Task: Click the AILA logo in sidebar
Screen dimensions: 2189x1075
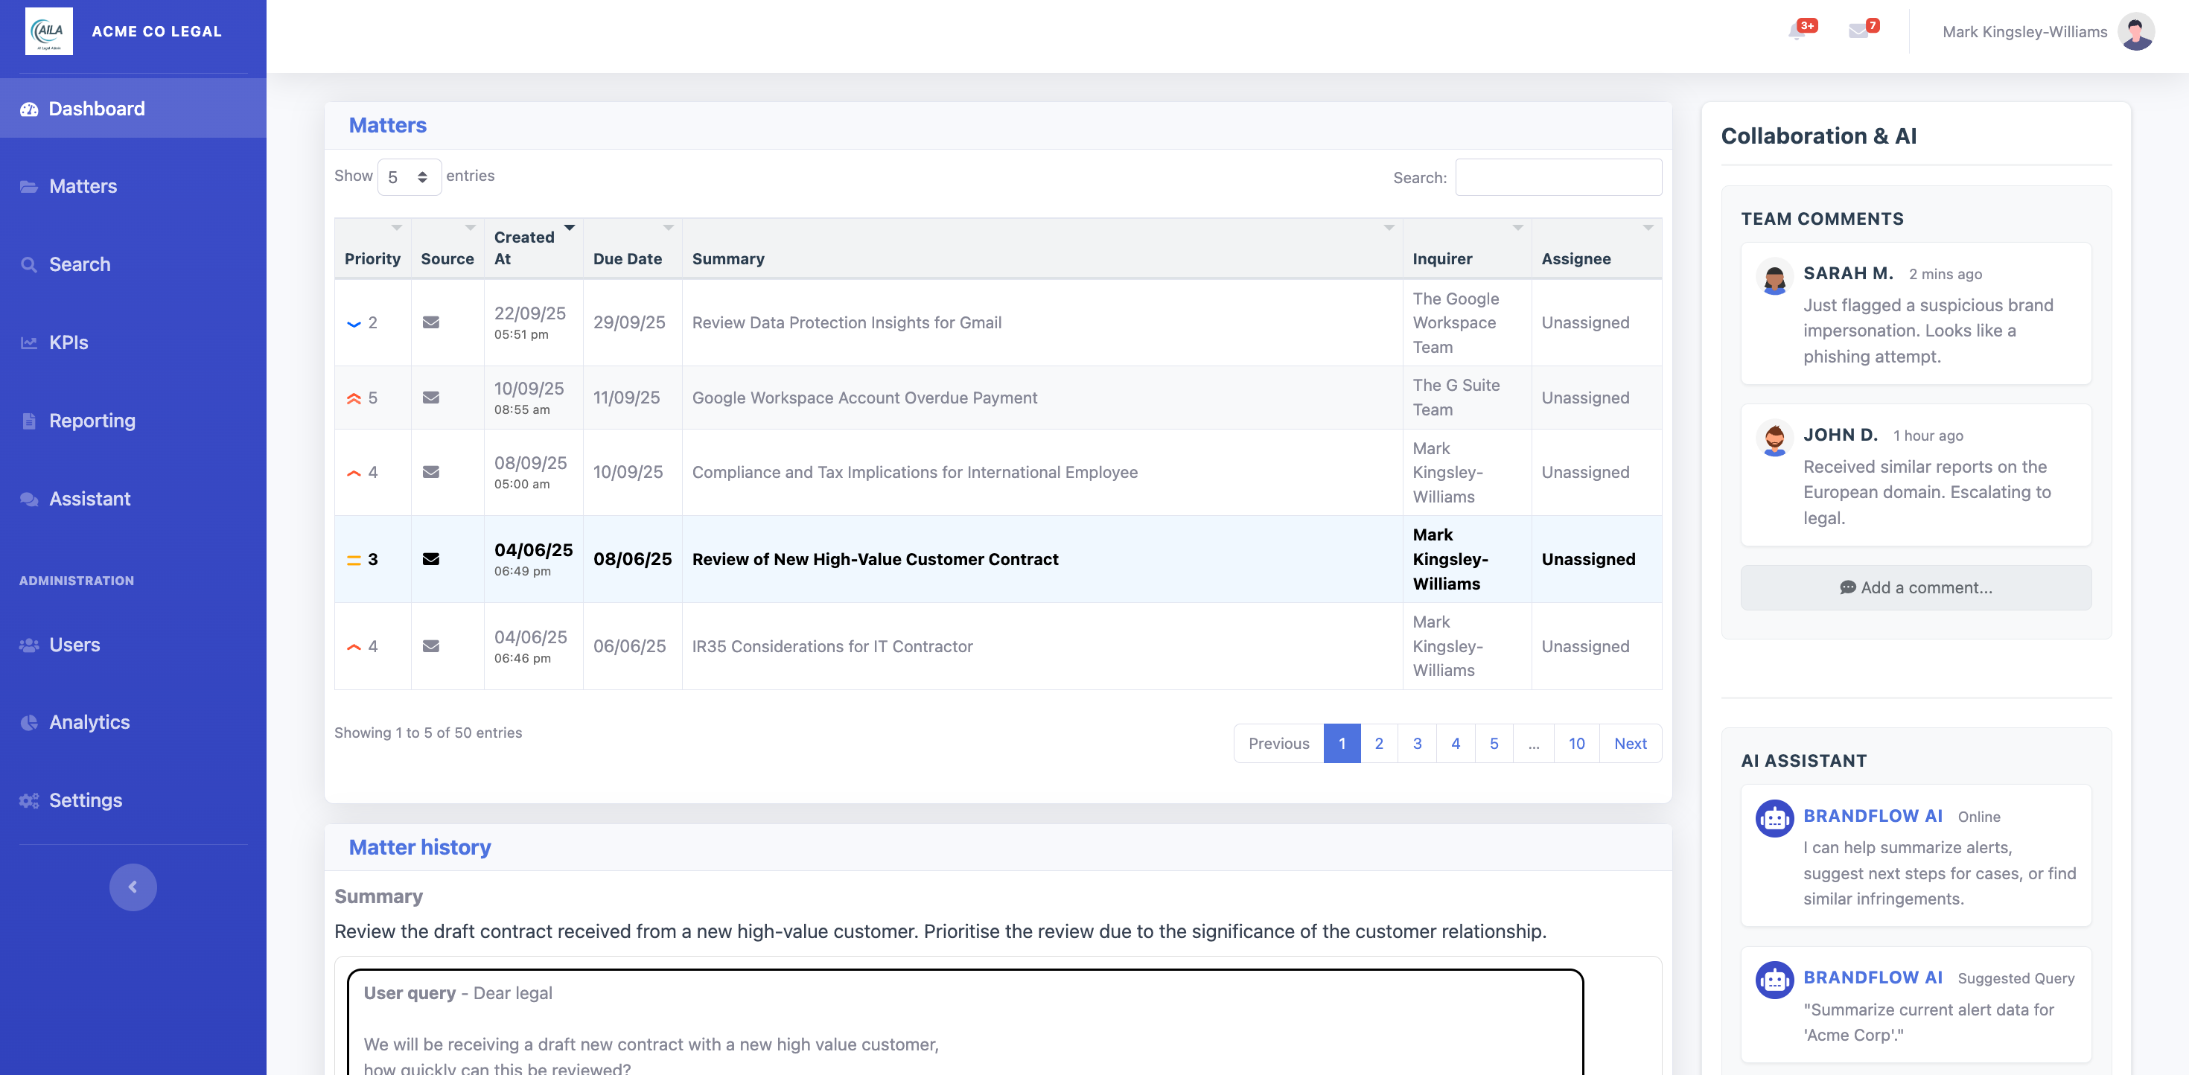Action: click(48, 31)
